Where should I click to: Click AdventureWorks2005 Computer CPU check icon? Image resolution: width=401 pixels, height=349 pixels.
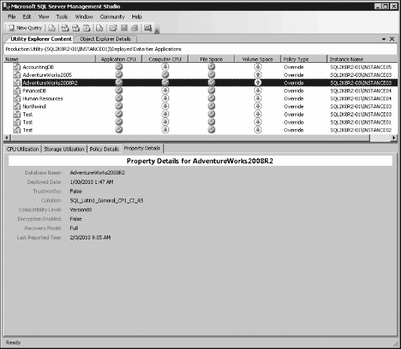coord(166,75)
